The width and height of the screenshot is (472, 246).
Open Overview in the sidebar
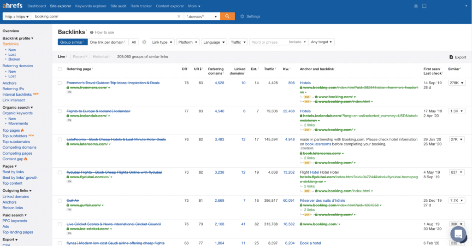[11, 31]
